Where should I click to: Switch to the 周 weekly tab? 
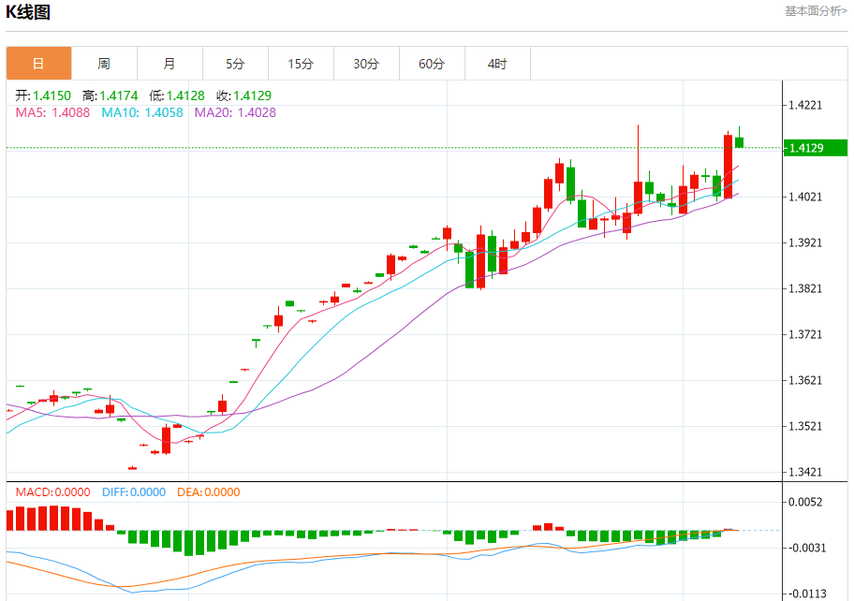pyautogui.click(x=104, y=64)
